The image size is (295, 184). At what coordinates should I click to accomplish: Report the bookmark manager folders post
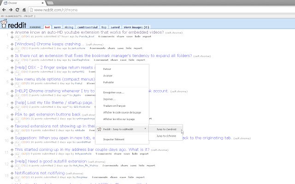coord(141,60)
